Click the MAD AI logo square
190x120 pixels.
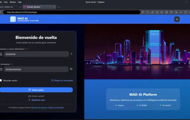pos(13,19)
